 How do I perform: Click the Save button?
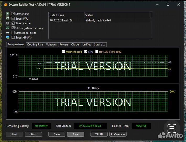[x=76, y=134]
